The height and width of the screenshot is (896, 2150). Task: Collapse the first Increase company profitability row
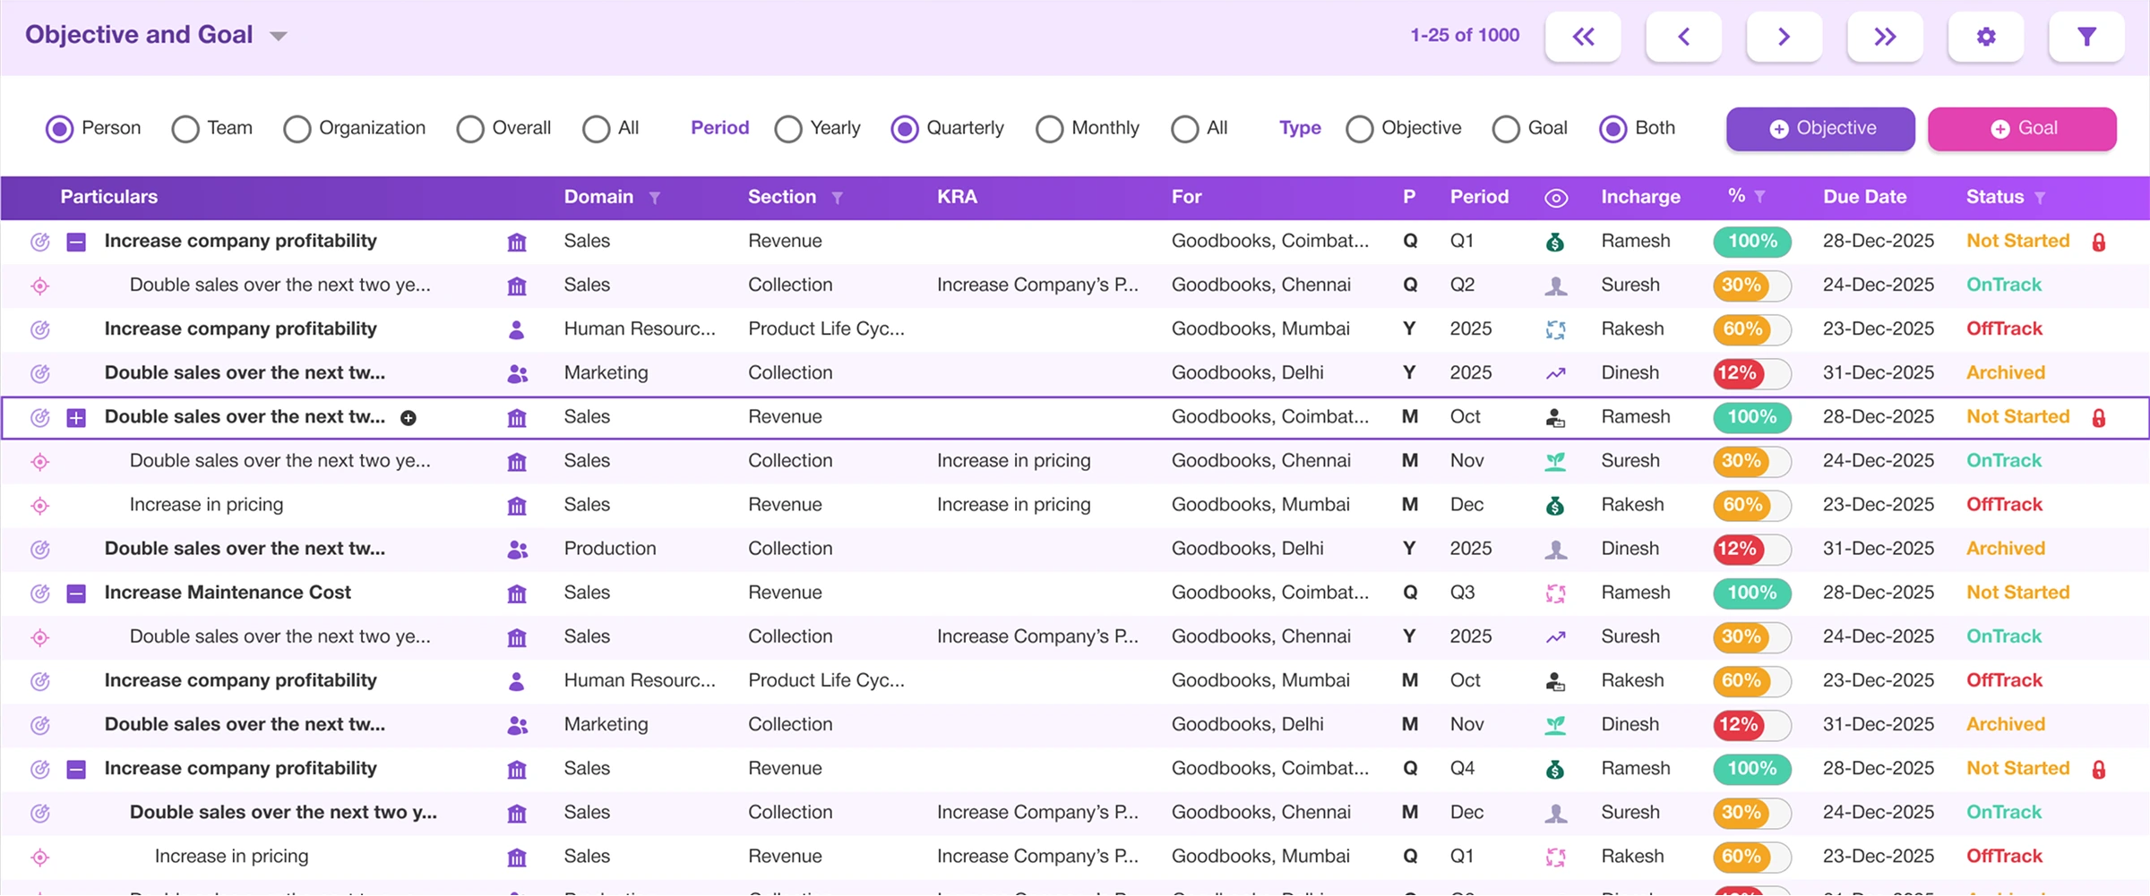point(76,241)
